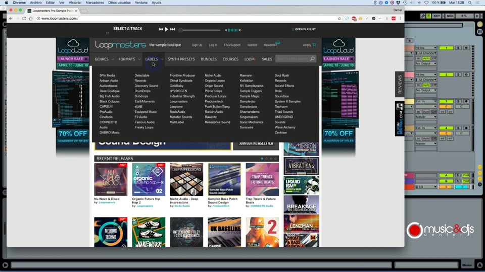Screen dimensions: 485x272
Task: Open the FAQ/Support link
Action: [232, 45]
